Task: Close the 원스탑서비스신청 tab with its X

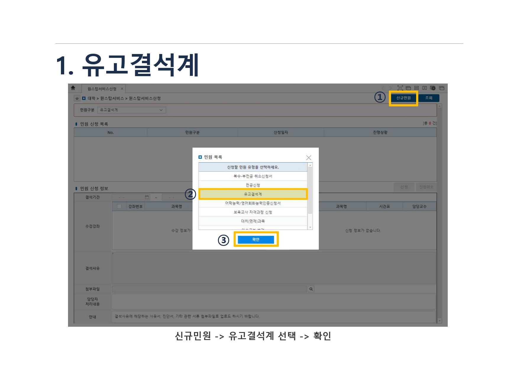Action: [x=122, y=89]
